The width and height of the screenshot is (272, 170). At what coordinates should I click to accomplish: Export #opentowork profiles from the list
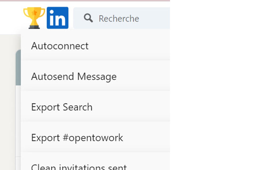point(77,138)
